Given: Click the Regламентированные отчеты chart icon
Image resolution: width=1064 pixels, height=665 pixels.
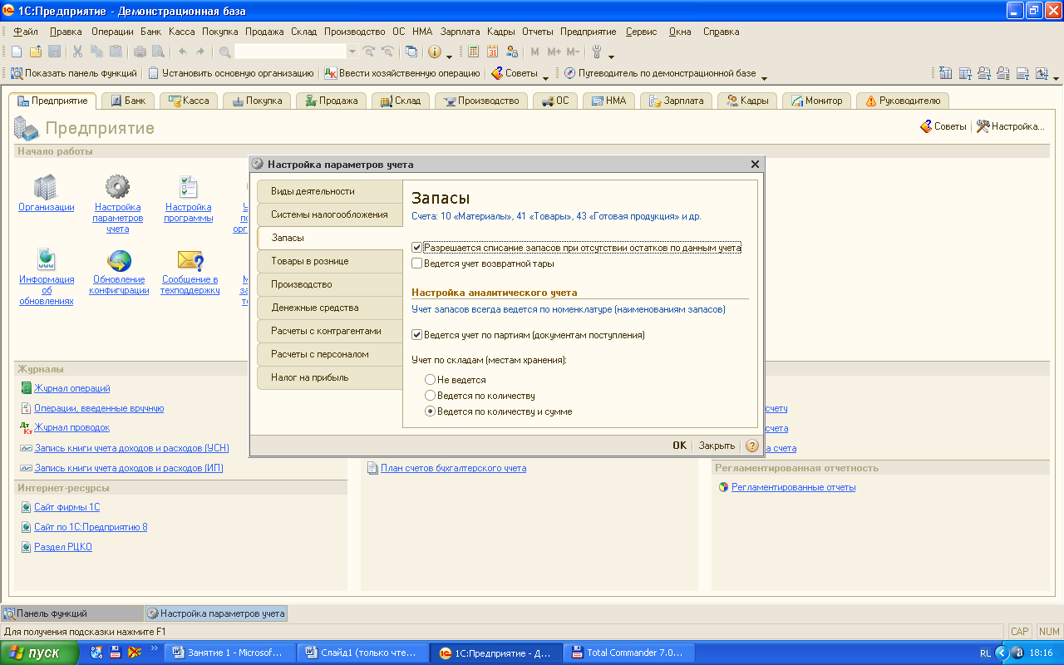Looking at the screenshot, I should [723, 487].
